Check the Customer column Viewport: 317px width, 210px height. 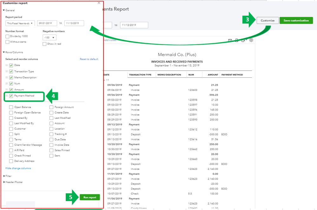pyautogui.click(x=11, y=129)
